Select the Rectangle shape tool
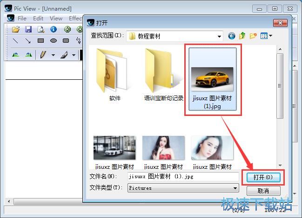Viewport: 302px width, 218px height. point(40,41)
